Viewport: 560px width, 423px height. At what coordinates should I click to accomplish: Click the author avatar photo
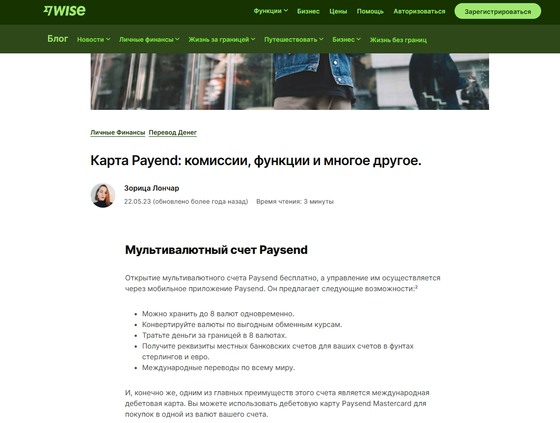coord(103,195)
